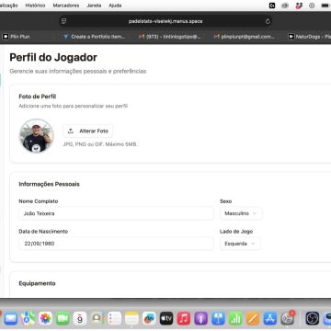Open Photos app in the Dock
The height and width of the screenshot is (331, 331).
[x=45, y=319]
